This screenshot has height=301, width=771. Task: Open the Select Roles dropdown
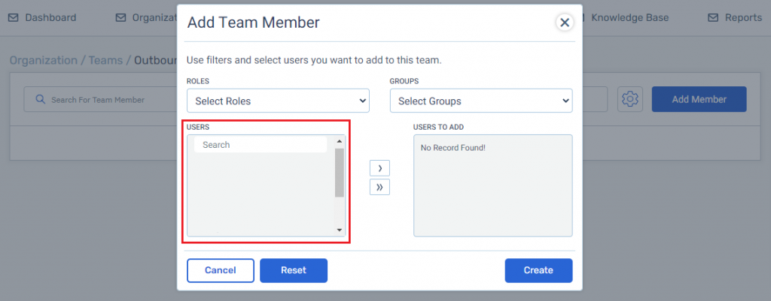(278, 101)
